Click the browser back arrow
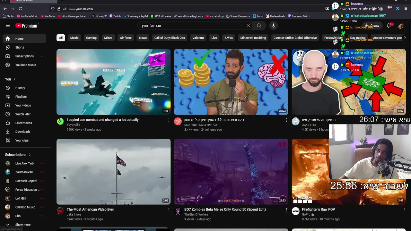411x231 pixels. (5, 9)
